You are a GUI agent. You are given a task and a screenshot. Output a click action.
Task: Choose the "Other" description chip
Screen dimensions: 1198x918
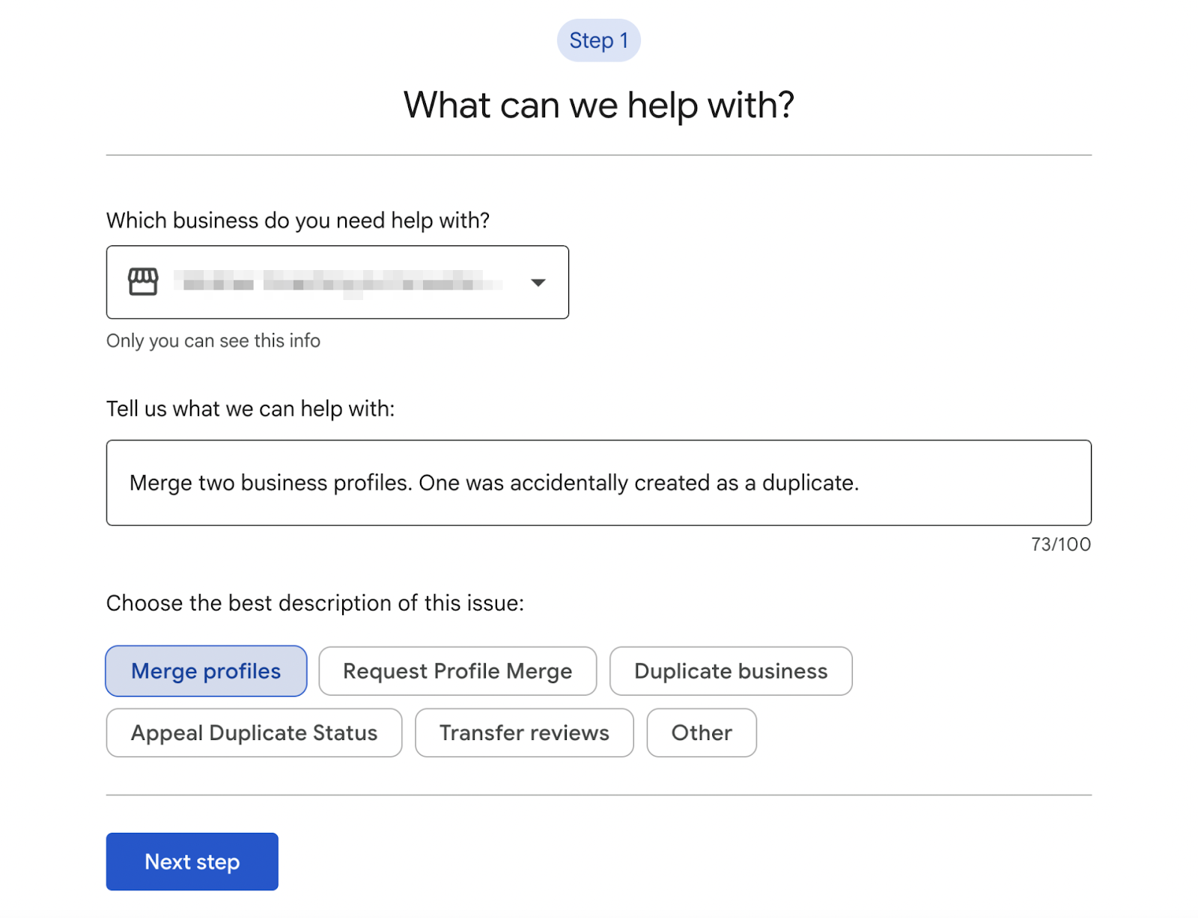tap(701, 733)
